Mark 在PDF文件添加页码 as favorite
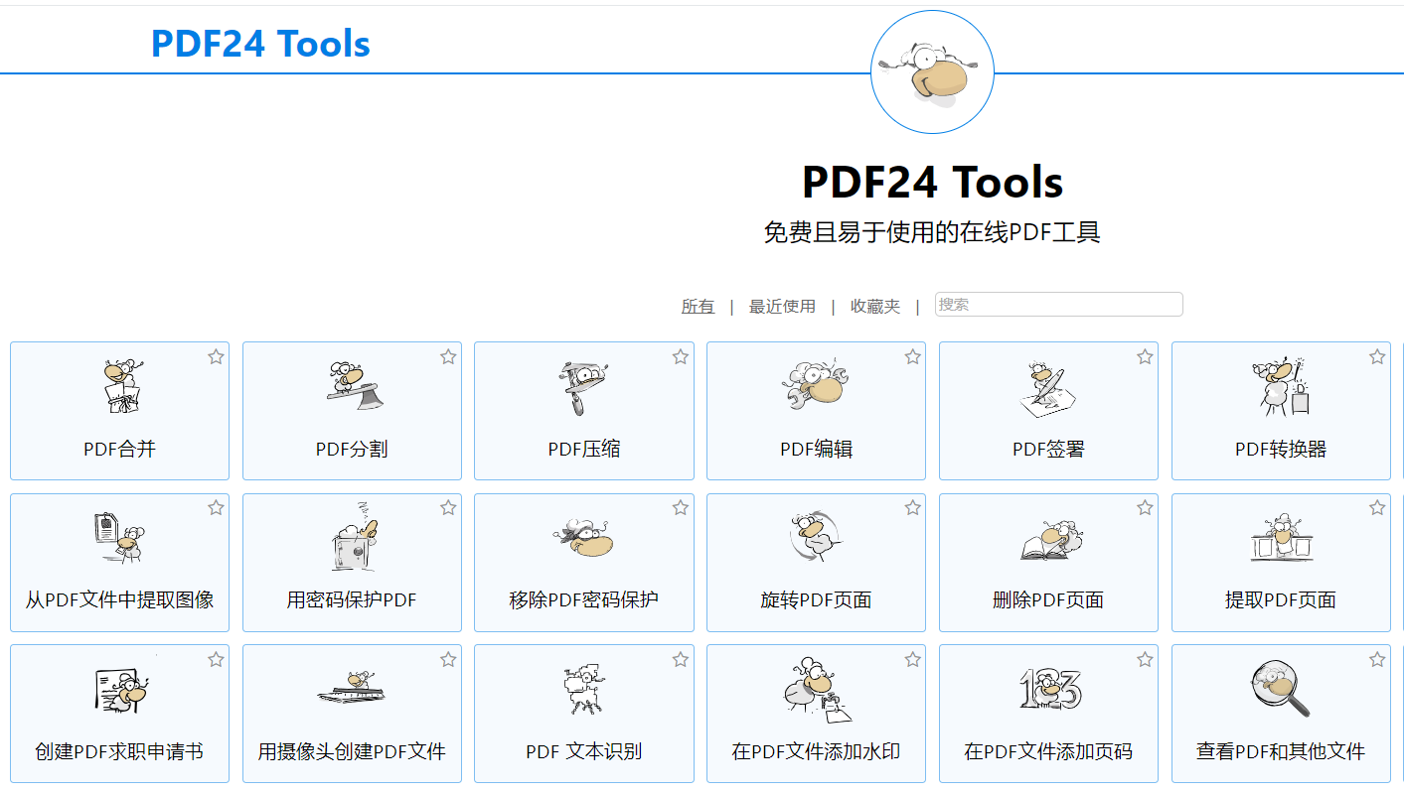Image resolution: width=1404 pixels, height=794 pixels. pyautogui.click(x=1145, y=660)
